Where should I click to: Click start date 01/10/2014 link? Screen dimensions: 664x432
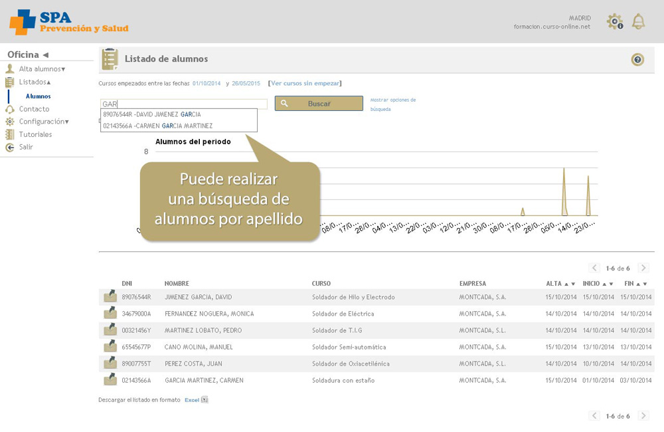click(x=207, y=84)
